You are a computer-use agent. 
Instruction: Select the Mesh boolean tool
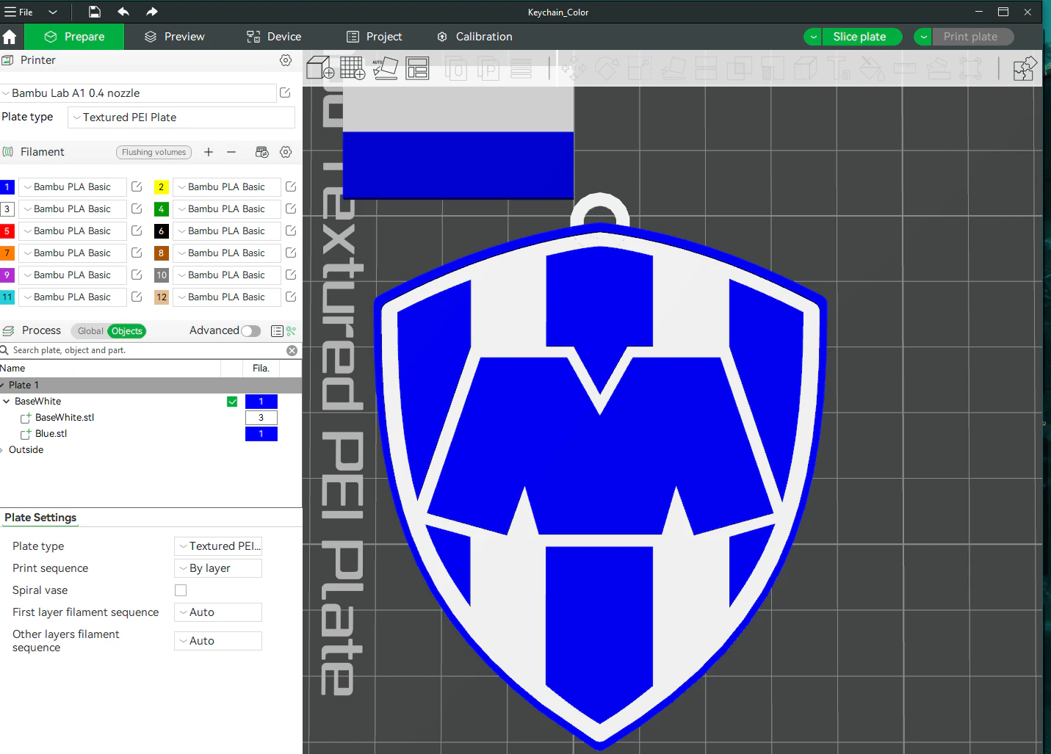pos(739,69)
